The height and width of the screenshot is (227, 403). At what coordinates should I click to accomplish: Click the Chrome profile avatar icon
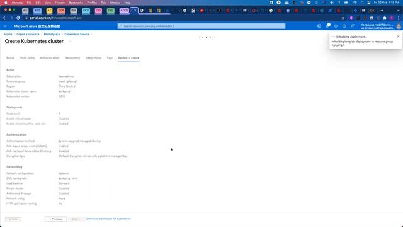tap(392, 18)
